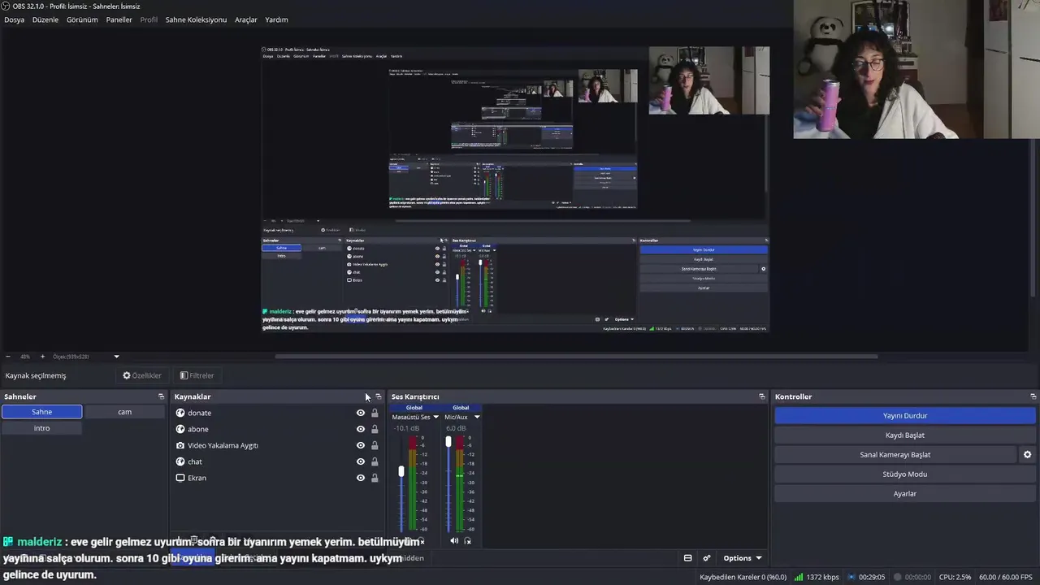The image size is (1040, 585).
Task: Select the intro scene
Action: point(42,428)
